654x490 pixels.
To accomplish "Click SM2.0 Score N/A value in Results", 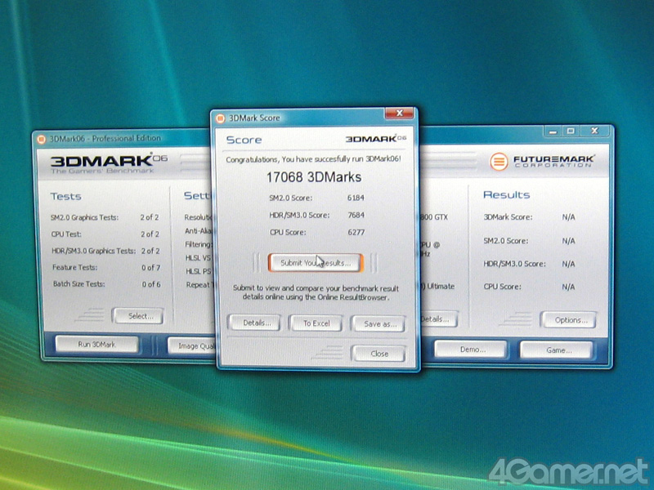I will (568, 241).
